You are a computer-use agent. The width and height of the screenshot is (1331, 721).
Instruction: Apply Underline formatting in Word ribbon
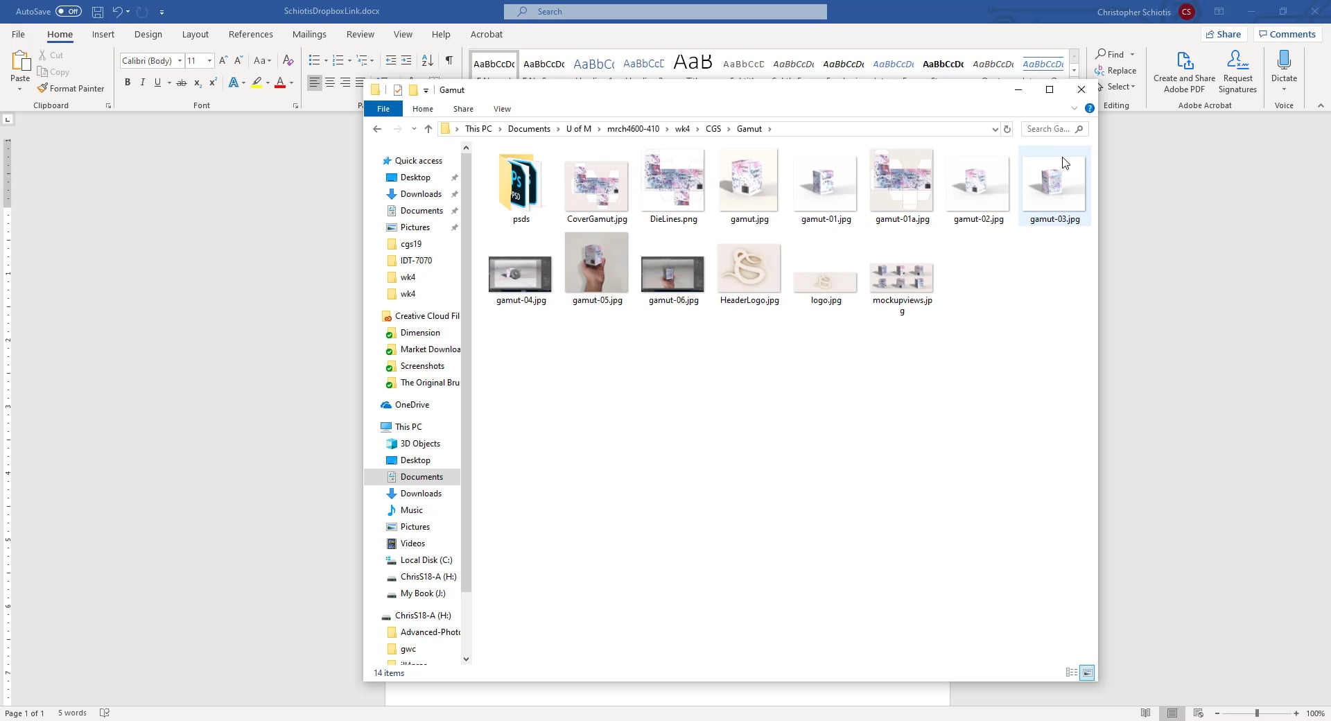pos(158,82)
